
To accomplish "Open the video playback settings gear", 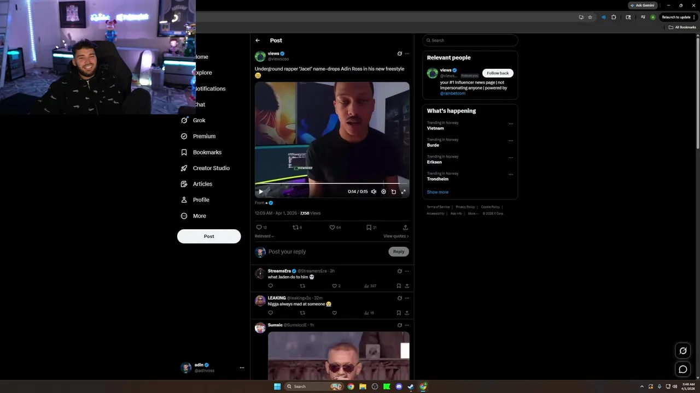I will pos(383,192).
